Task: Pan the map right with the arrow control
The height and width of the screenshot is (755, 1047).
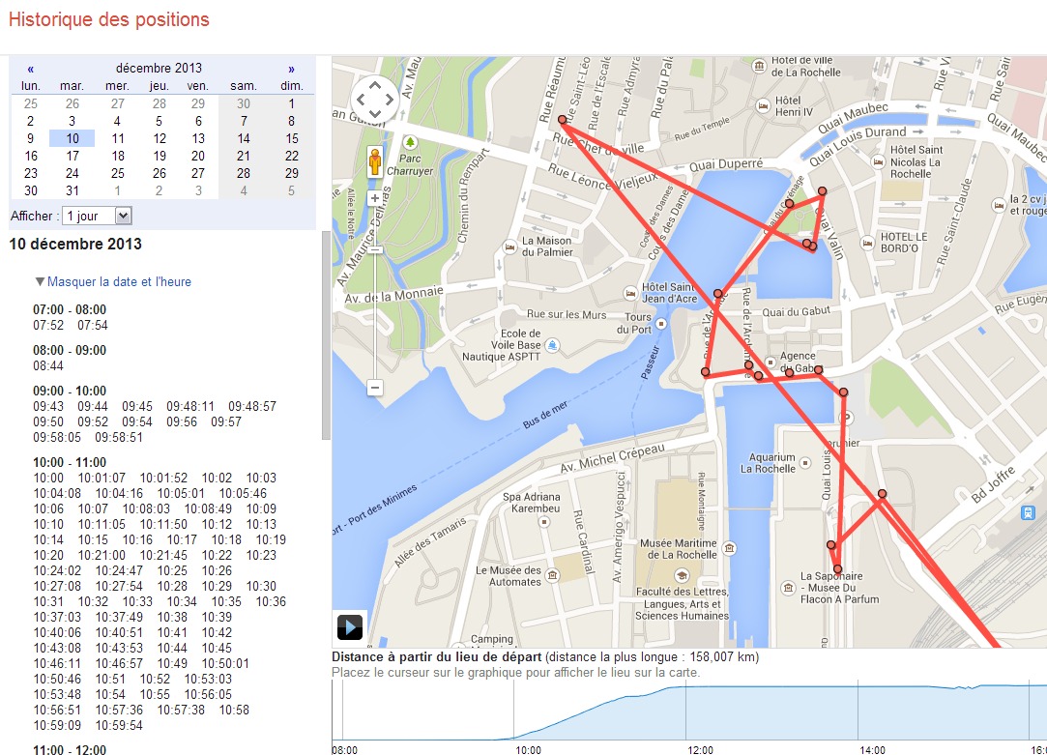Action: [x=390, y=100]
